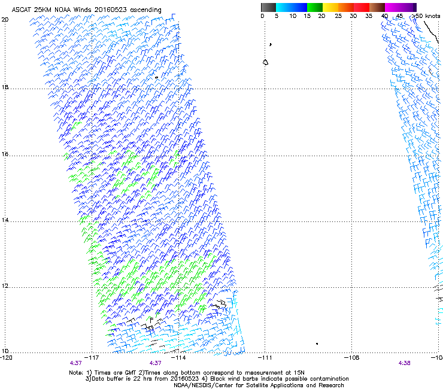This screenshot has width=443, height=389.
Task: Click the orange 25-30 knots color segment
Action: click(346, 7)
